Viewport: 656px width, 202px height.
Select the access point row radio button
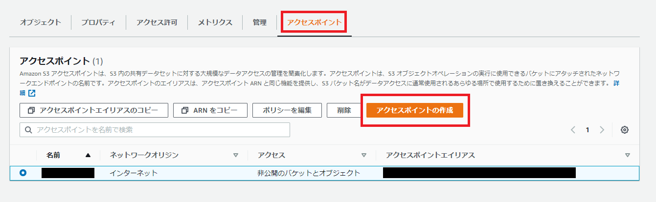coord(23,173)
